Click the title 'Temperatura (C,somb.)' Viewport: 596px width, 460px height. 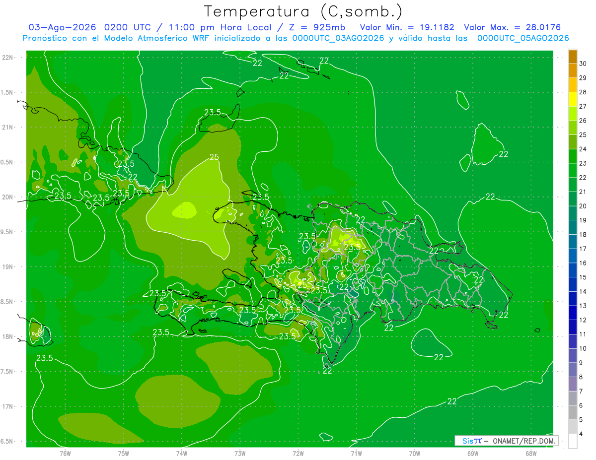tap(303, 11)
